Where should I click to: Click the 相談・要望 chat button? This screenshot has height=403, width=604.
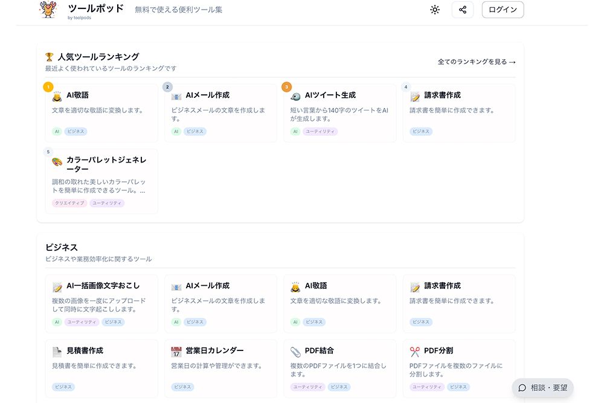tap(543, 388)
